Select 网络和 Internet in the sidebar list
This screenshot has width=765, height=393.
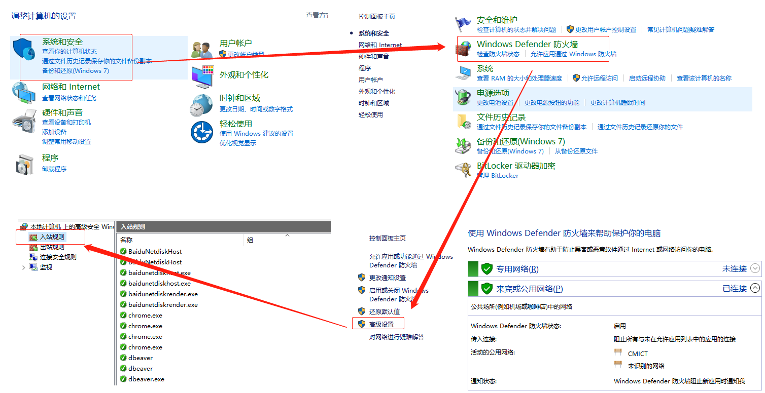pyautogui.click(x=380, y=45)
